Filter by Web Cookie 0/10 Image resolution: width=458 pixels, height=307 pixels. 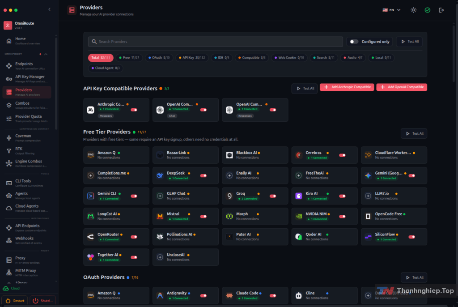point(289,58)
